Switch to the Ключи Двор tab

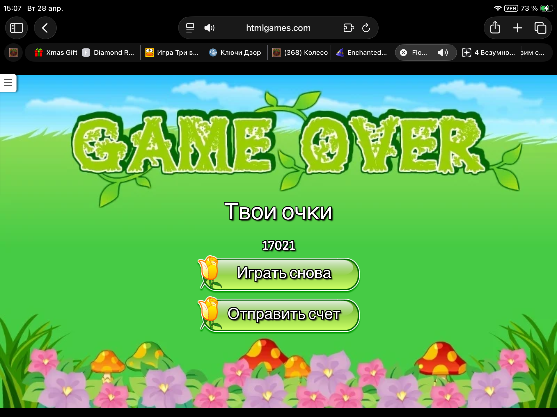pyautogui.click(x=235, y=53)
